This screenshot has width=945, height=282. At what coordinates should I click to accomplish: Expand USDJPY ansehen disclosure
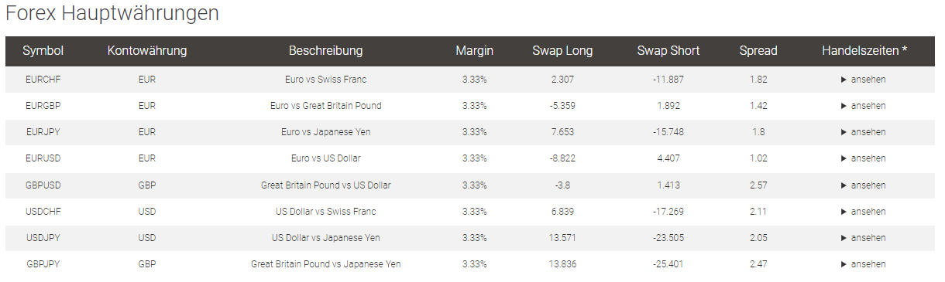pos(864,238)
